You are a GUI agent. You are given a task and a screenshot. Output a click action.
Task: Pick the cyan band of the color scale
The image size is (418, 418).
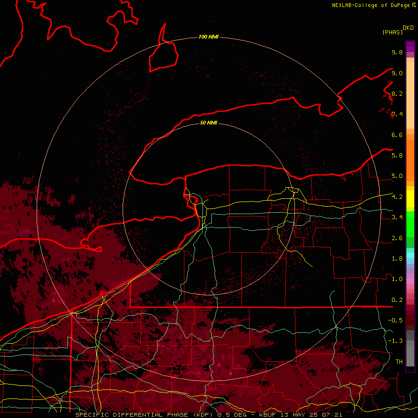[410, 255]
